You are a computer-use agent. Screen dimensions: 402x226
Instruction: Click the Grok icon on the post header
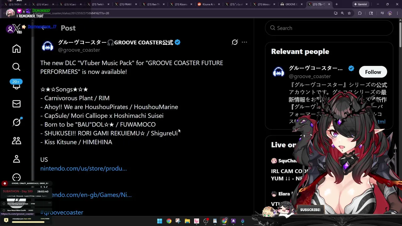[x=235, y=42]
